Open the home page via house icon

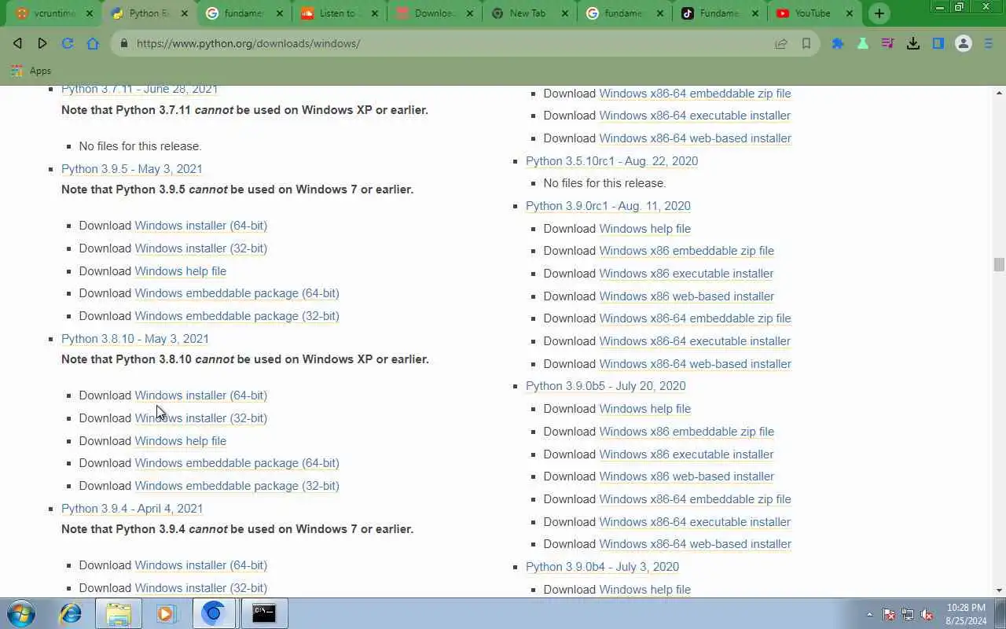pos(93,43)
